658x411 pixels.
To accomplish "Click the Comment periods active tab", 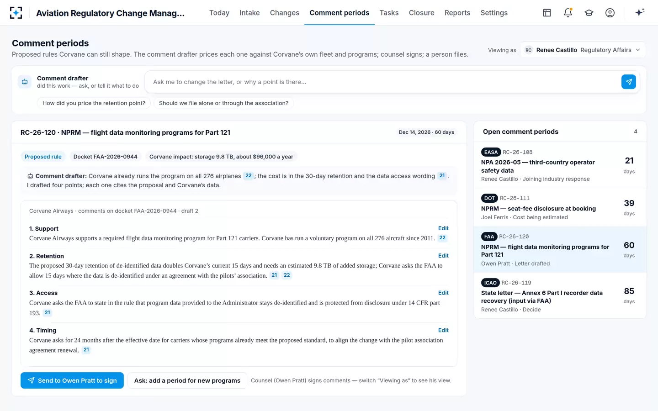I will pos(340,13).
